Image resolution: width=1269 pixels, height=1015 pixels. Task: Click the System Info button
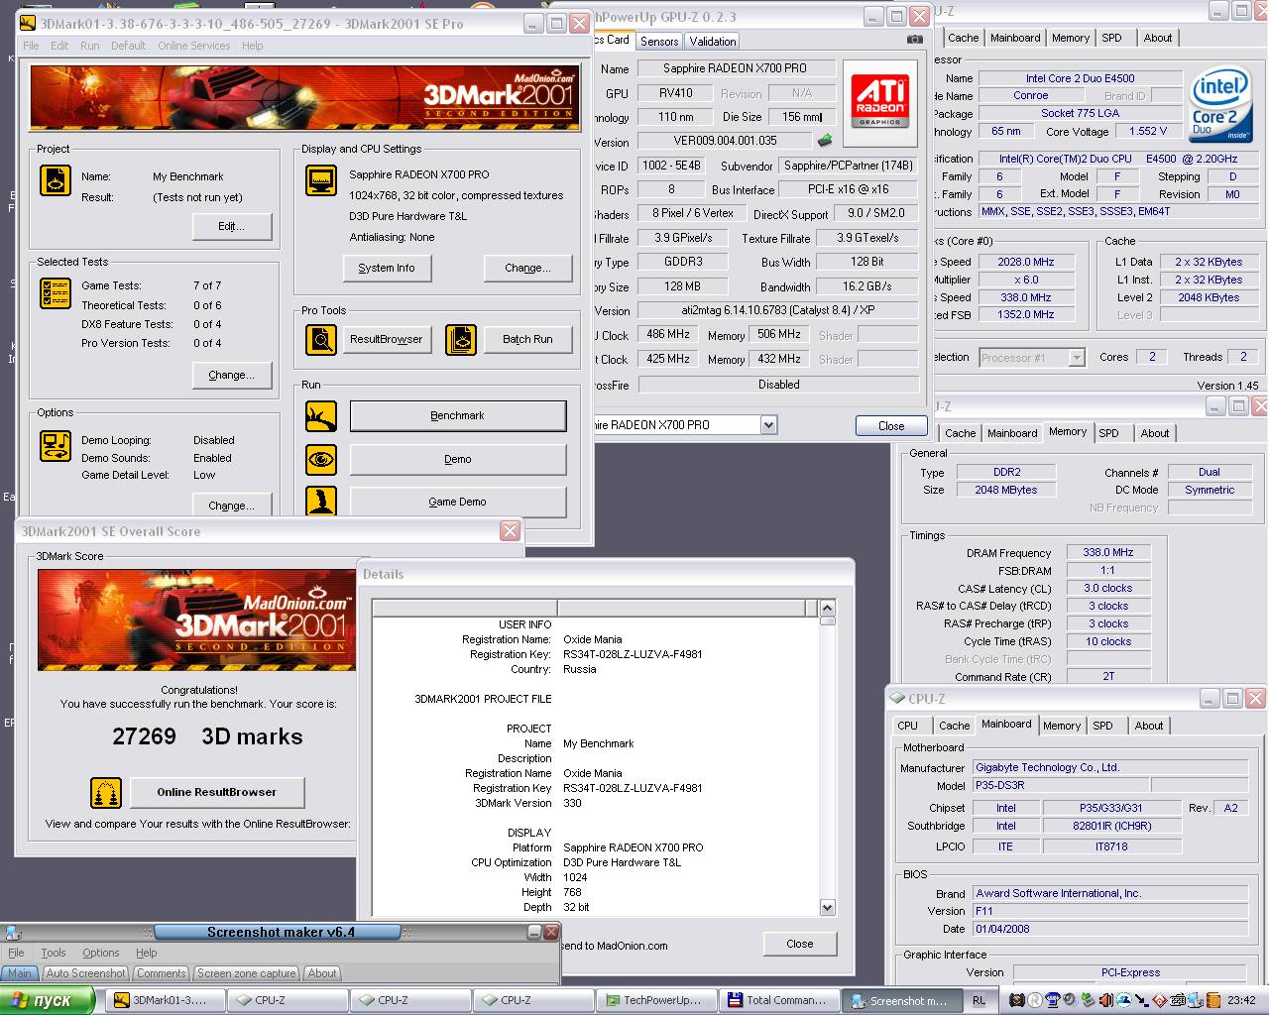tap(387, 268)
